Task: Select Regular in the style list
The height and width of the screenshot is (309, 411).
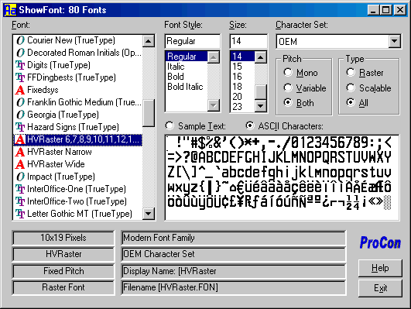Action: (x=187, y=57)
